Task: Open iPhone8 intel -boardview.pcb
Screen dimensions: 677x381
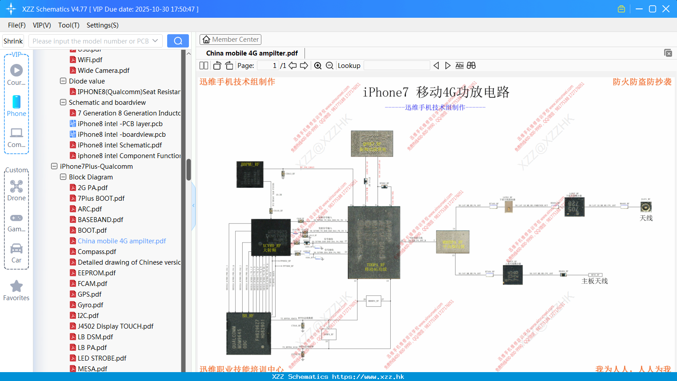Action: coord(121,134)
